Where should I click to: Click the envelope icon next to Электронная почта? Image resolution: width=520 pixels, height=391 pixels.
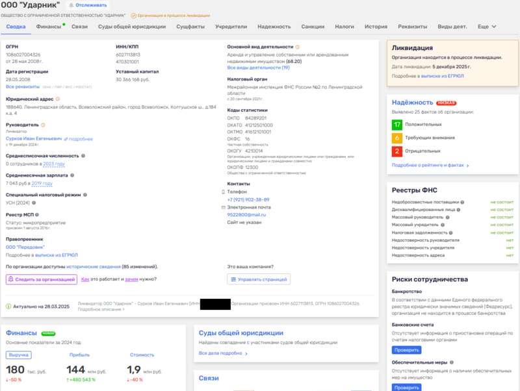[x=223, y=207]
